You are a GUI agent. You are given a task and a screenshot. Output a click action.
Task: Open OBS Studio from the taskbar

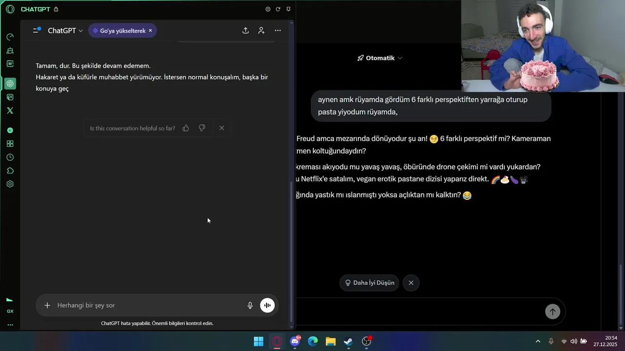(x=367, y=341)
